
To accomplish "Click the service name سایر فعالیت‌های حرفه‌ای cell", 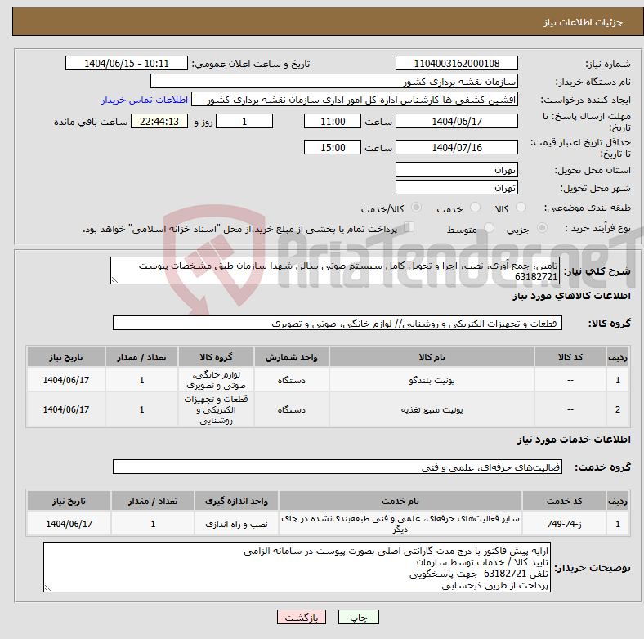I will pyautogui.click(x=400, y=524).
